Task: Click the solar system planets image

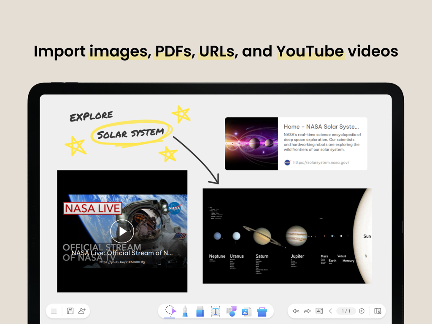Action: tap(287, 236)
